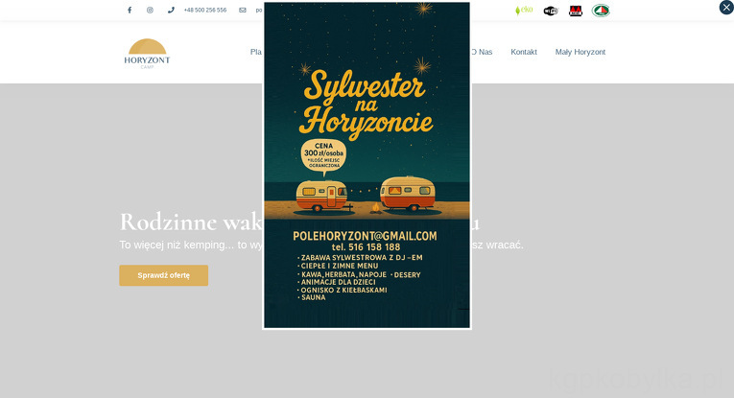This screenshot has width=734, height=398.
Task: Click the green oval tent badge
Action: pyautogui.click(x=601, y=11)
